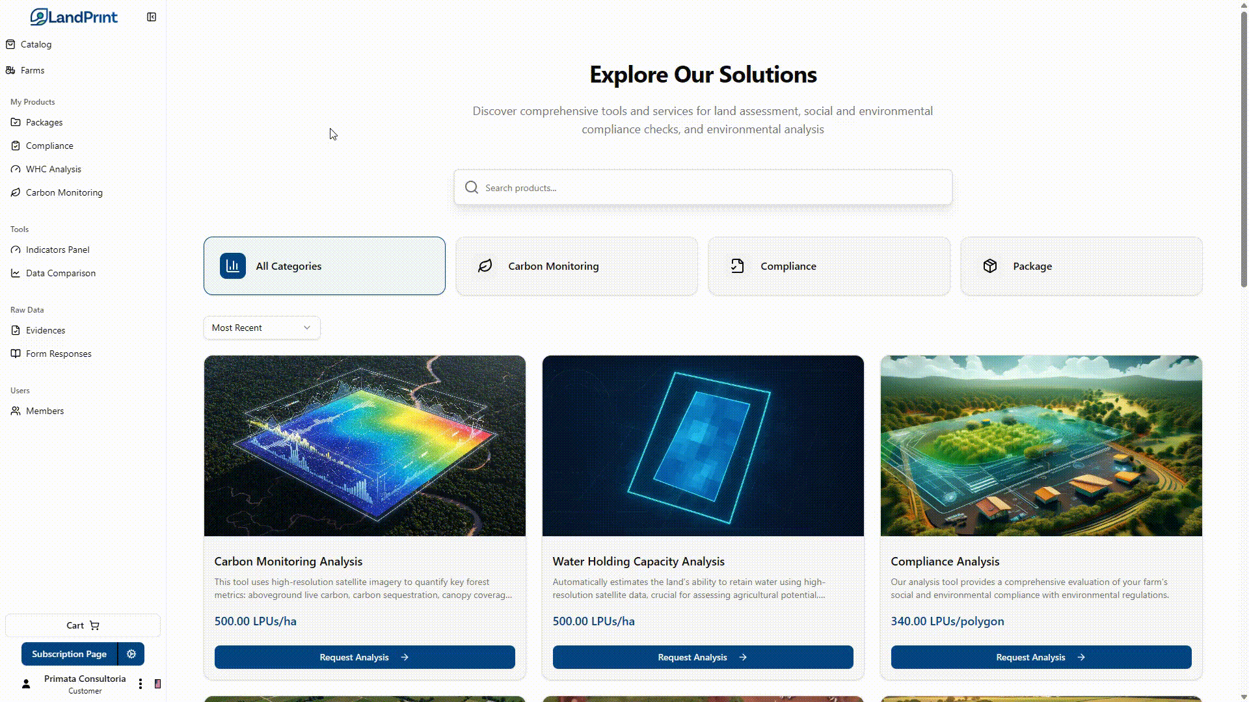Click the Carbon Monitoring Analysis thumbnail image
This screenshot has width=1249, height=702.
pos(364,446)
